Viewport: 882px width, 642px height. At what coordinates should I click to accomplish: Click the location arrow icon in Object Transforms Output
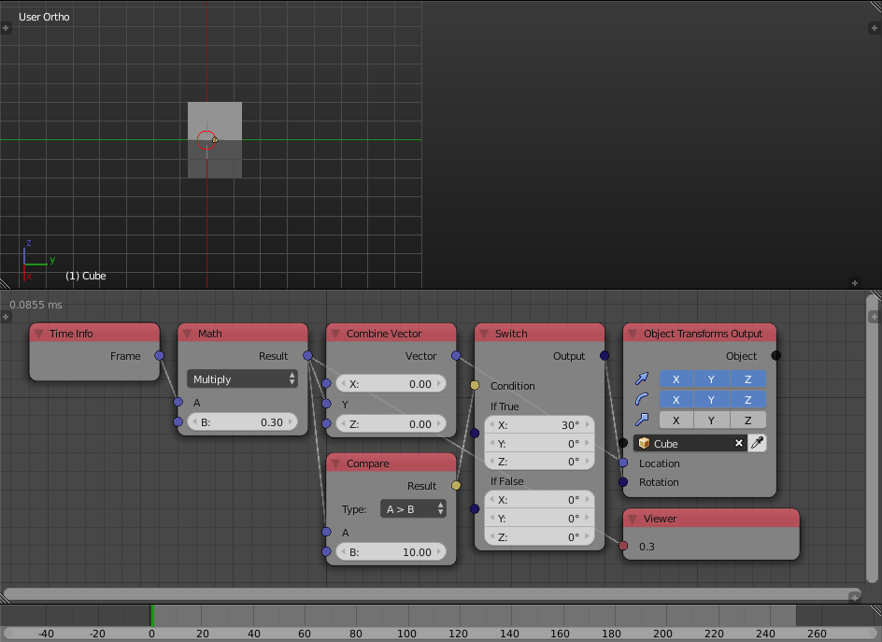tap(642, 378)
